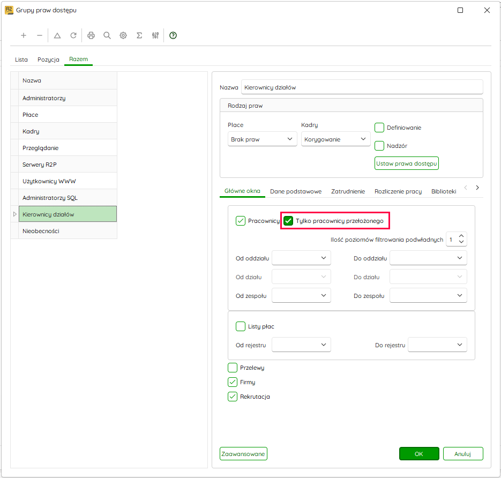The image size is (501, 478).
Task: Uncheck the Firmy checkbox
Action: pyautogui.click(x=233, y=382)
